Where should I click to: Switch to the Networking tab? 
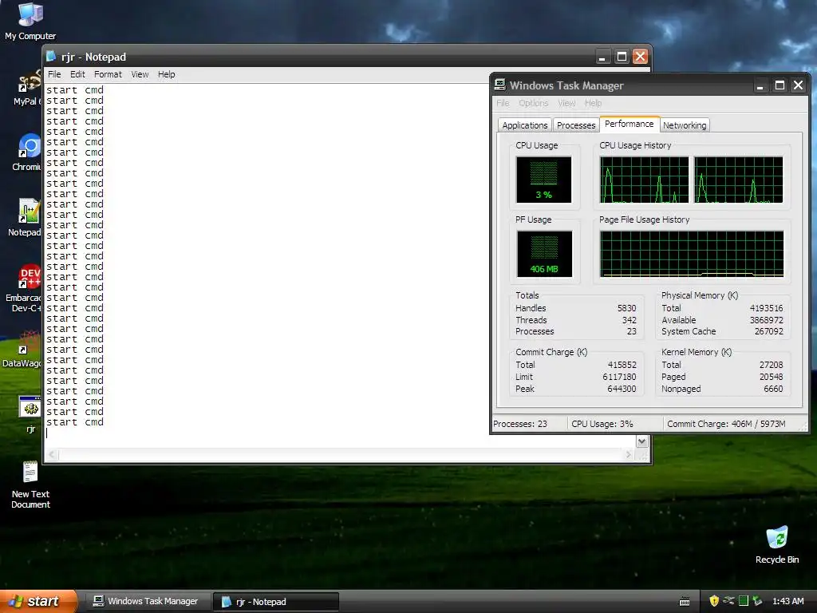click(685, 125)
